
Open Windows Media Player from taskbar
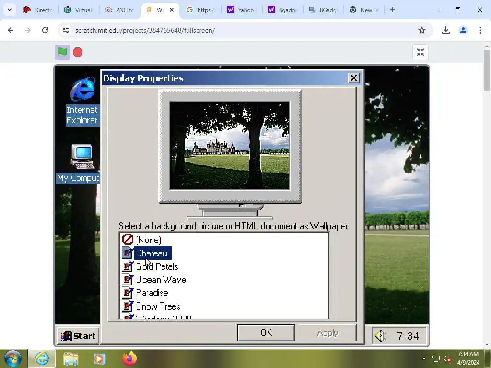click(100, 358)
